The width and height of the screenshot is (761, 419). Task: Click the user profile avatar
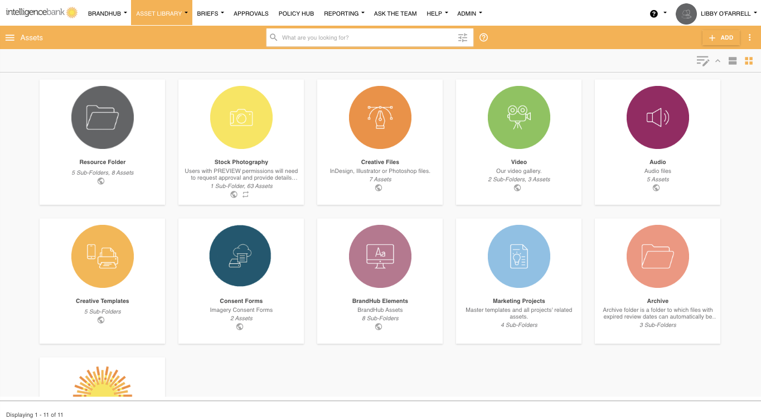coord(686,14)
